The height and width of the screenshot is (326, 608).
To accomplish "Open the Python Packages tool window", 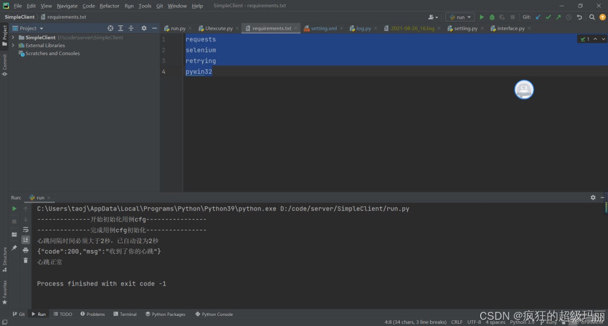I will pyautogui.click(x=165, y=314).
